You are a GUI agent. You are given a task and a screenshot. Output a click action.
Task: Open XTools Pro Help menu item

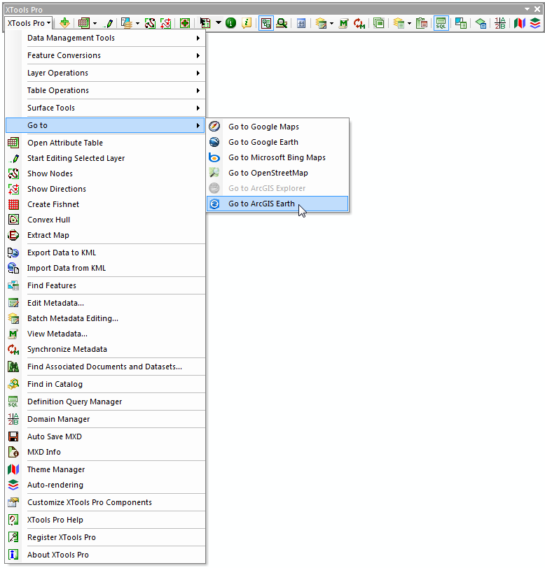point(105,520)
